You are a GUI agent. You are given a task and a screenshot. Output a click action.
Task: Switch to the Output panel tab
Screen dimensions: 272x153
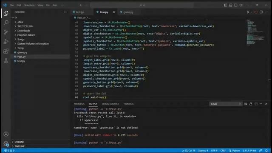click(x=93, y=104)
